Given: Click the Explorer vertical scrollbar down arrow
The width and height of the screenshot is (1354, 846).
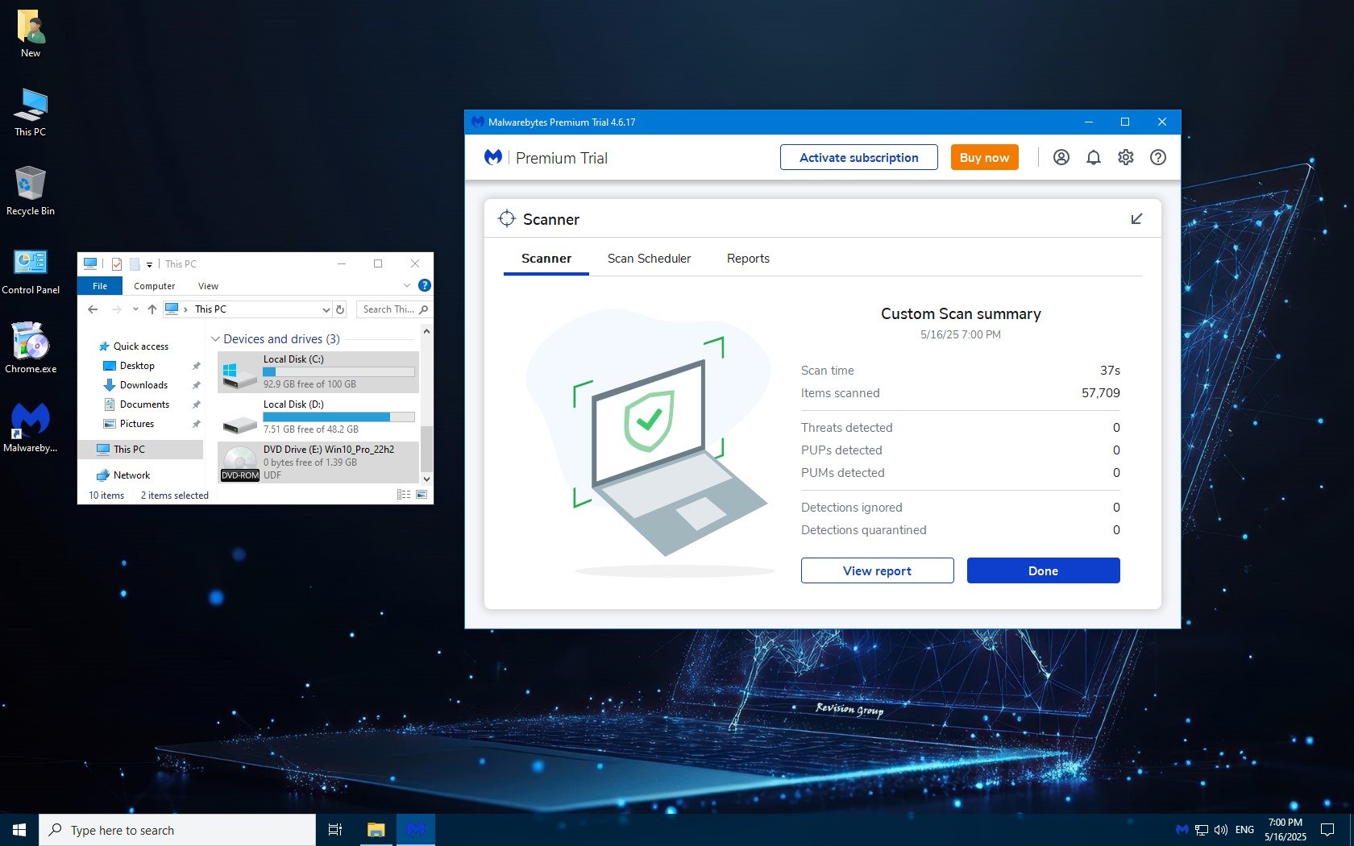Looking at the screenshot, I should (x=426, y=479).
